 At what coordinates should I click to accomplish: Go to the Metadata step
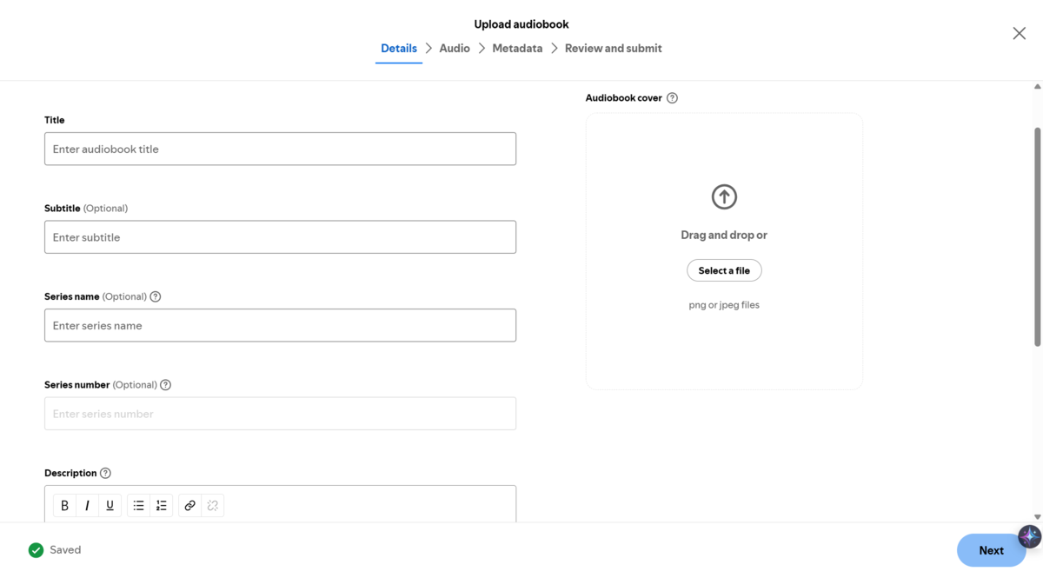[x=517, y=49]
